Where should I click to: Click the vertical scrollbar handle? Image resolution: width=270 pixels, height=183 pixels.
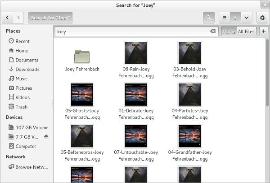(267, 73)
